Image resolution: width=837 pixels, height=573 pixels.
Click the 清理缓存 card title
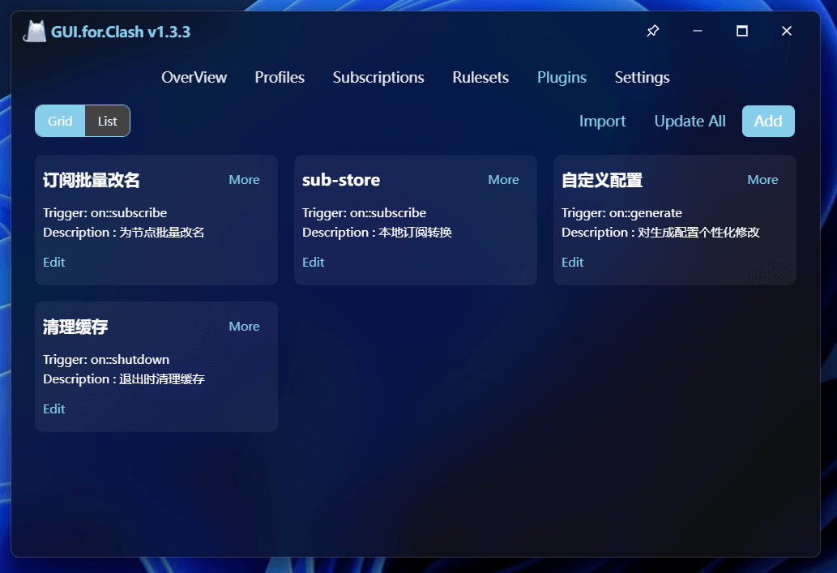pyautogui.click(x=75, y=327)
